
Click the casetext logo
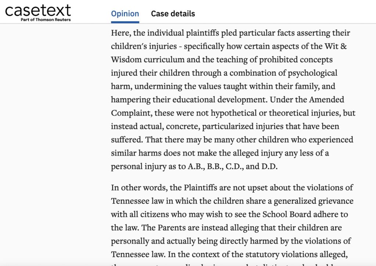38,10
